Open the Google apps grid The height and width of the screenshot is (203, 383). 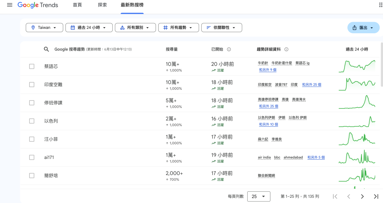pos(380,5)
